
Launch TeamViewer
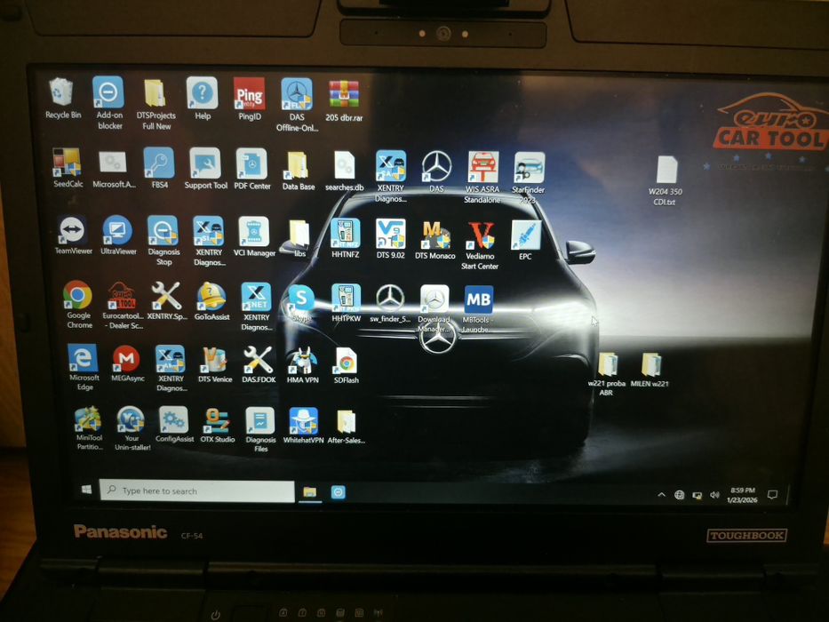(x=73, y=231)
